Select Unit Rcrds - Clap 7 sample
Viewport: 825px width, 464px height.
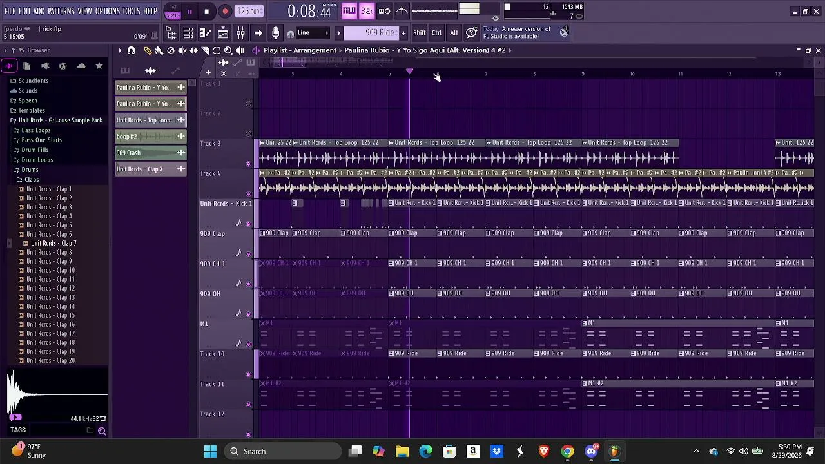pyautogui.click(x=53, y=243)
